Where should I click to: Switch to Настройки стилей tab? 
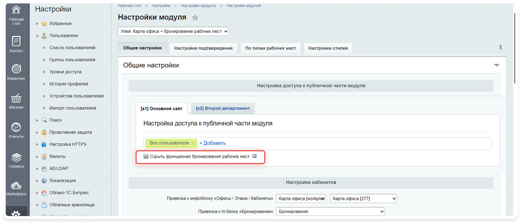[328, 48]
